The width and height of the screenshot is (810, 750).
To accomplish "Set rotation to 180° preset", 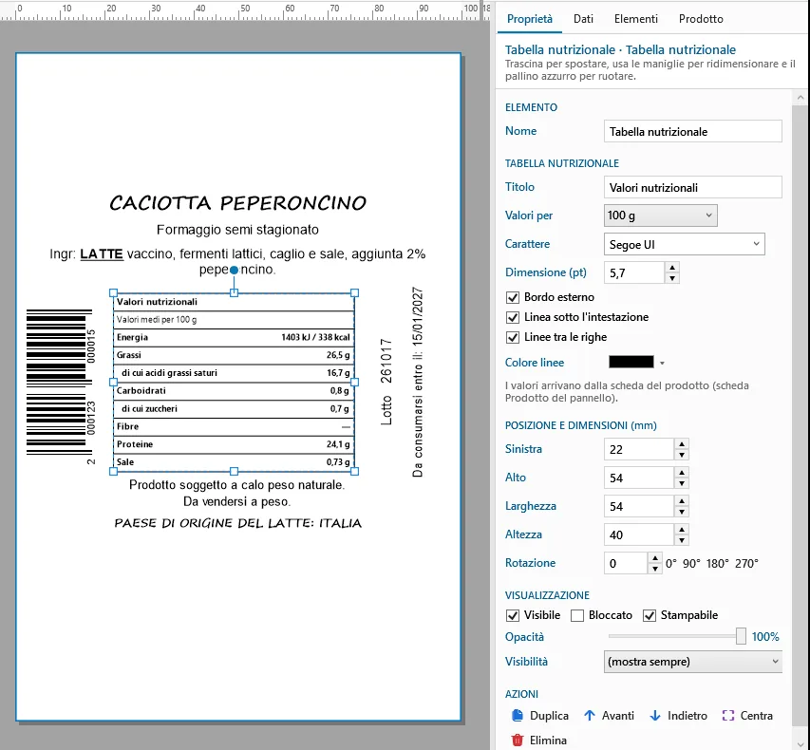I will pos(717,564).
